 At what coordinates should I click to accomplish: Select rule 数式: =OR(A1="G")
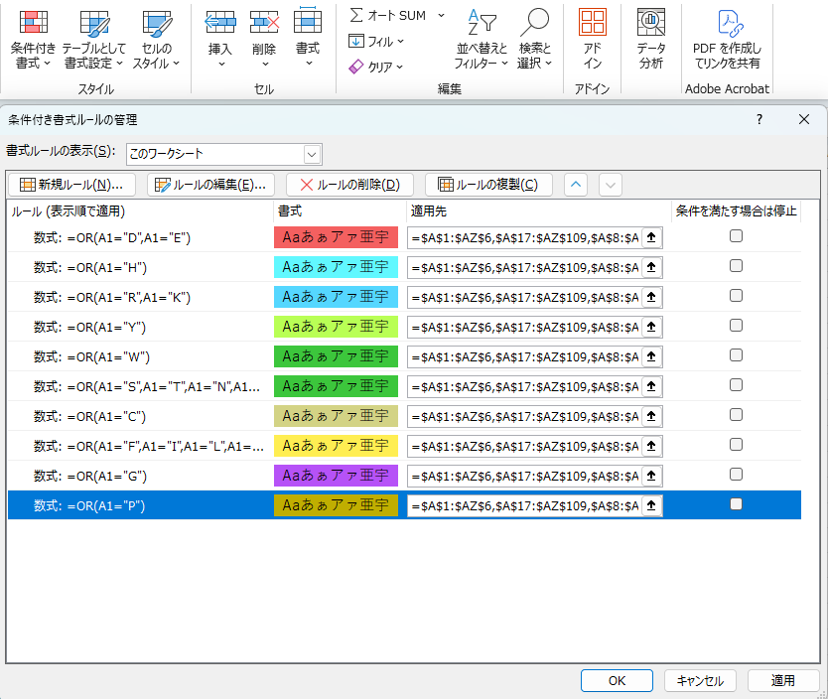point(90,477)
